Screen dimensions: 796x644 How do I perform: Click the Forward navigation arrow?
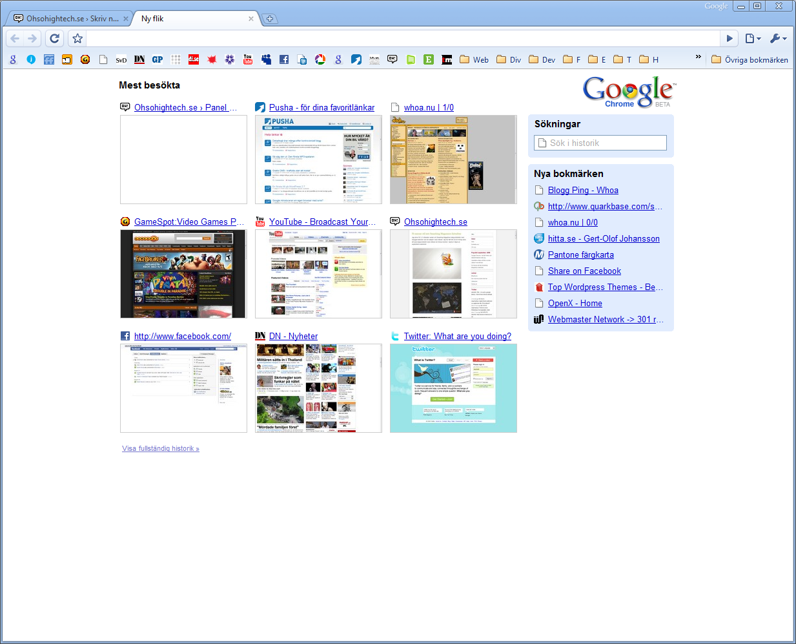pyautogui.click(x=32, y=39)
